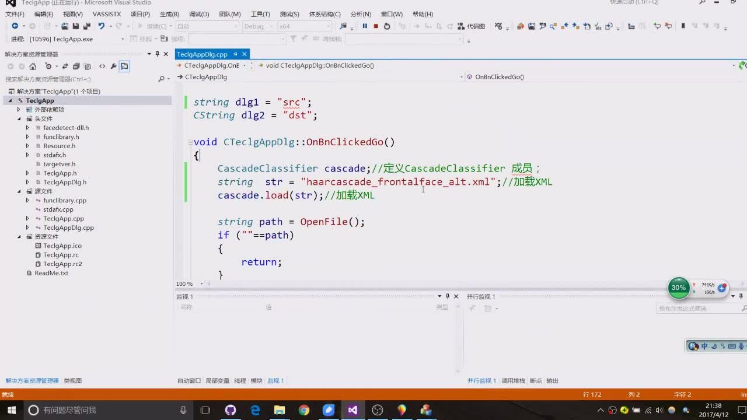
Task: Click the Pending Changes Filter clock icon
Action: [x=49, y=66]
